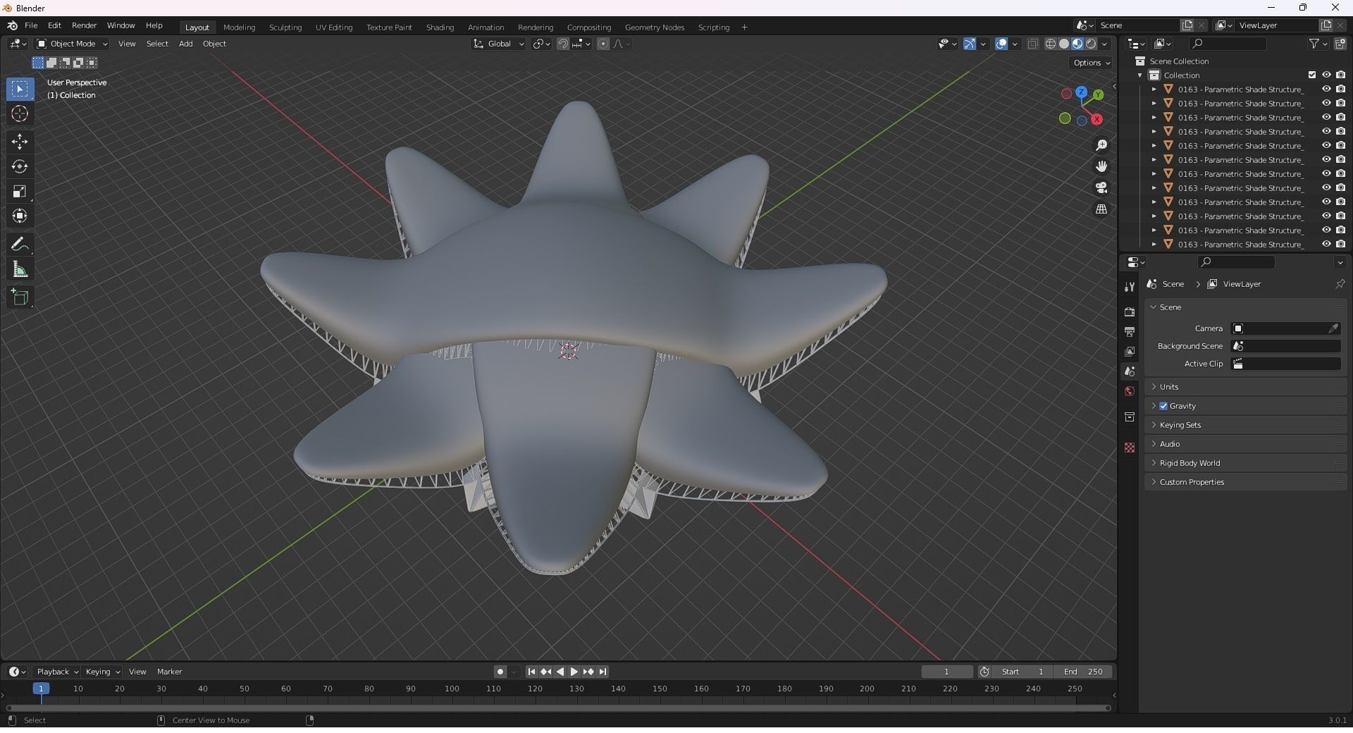This screenshot has height=733, width=1353.
Task: Switch to rendered viewport shading
Action: pos(1091,44)
